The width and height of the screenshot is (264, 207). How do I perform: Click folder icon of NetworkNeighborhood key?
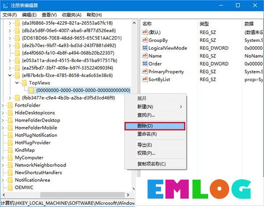(10, 165)
